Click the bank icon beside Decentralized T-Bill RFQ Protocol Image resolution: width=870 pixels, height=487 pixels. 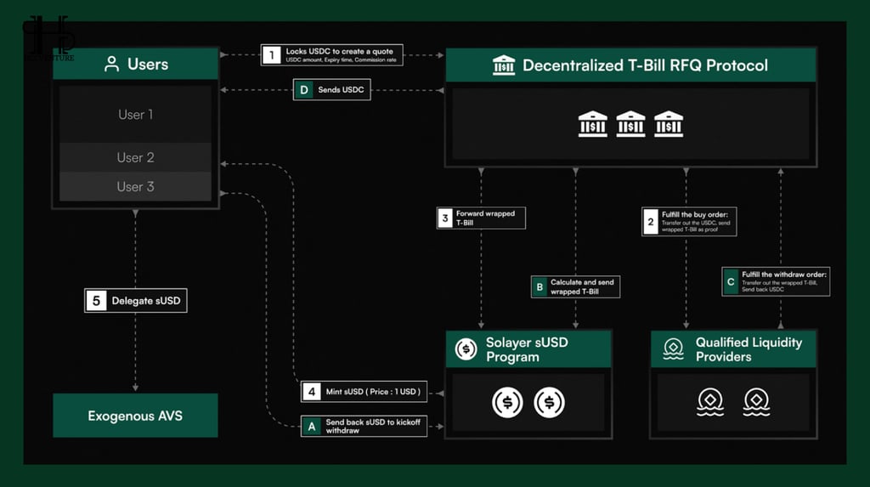[504, 65]
